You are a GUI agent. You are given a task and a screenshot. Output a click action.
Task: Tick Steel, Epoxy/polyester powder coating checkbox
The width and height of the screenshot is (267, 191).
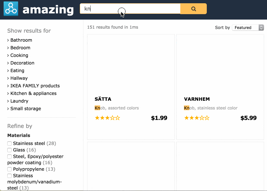tap(10, 157)
